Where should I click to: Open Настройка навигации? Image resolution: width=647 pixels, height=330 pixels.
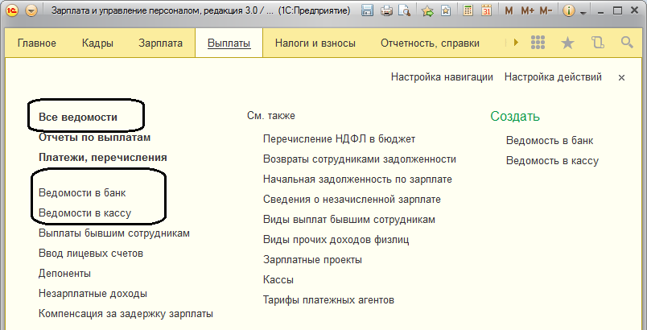[442, 77]
